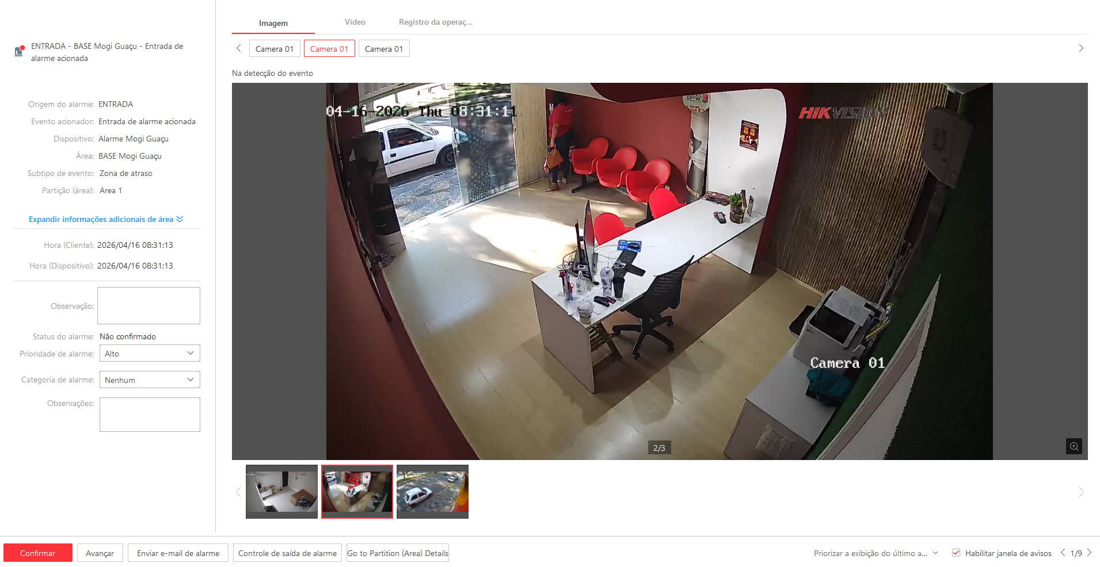This screenshot has height=567, width=1100.
Task: Open the Priorizar a exibição dropdown
Action: click(x=875, y=553)
